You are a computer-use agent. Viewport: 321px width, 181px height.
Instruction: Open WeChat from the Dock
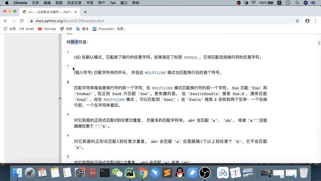pos(117,173)
